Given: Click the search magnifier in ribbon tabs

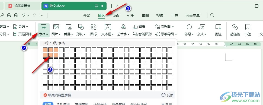Looking at the screenshot, I should tap(212, 15).
